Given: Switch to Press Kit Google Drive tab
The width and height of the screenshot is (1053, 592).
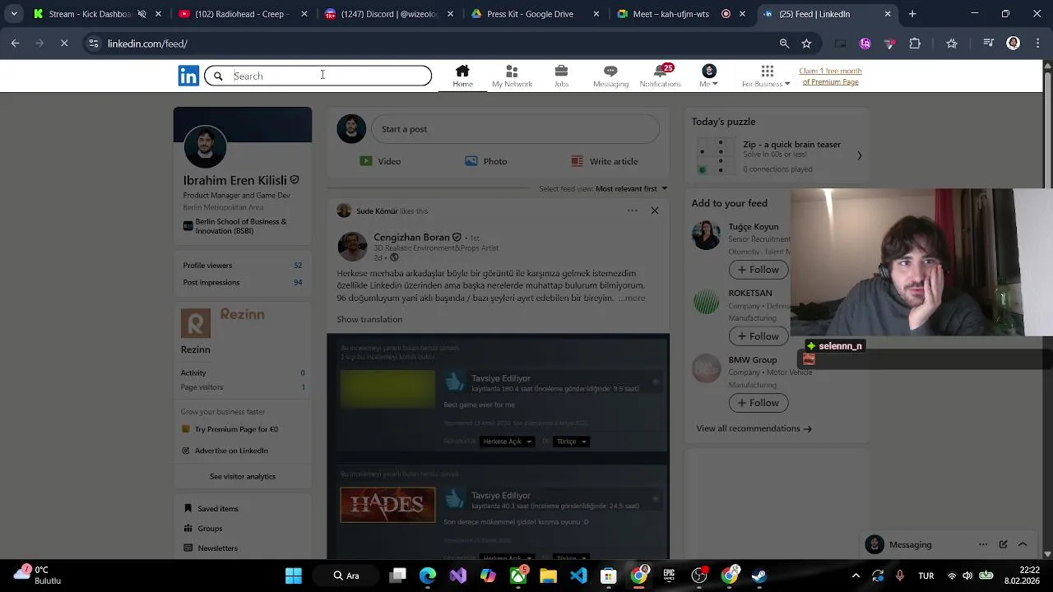Looking at the screenshot, I should pos(536,14).
